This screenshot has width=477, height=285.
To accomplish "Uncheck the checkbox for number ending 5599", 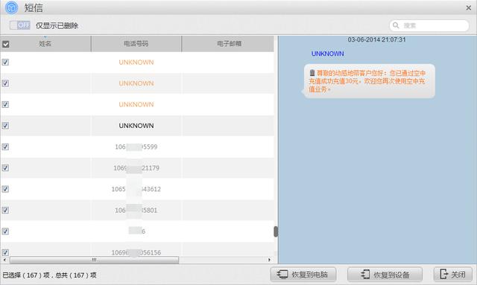I will (5, 147).
